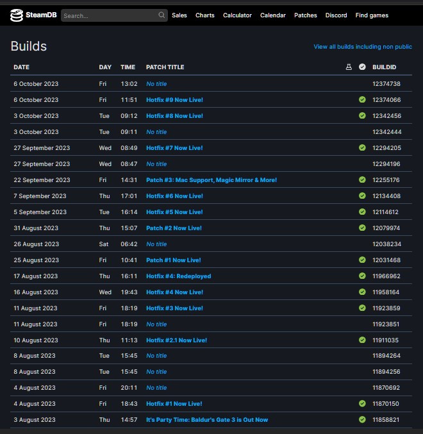The width and height of the screenshot is (423, 434).
Task: Click View all builds including non public
Action: (x=362, y=47)
